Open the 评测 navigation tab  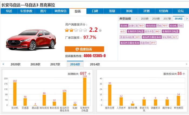[146, 11]
